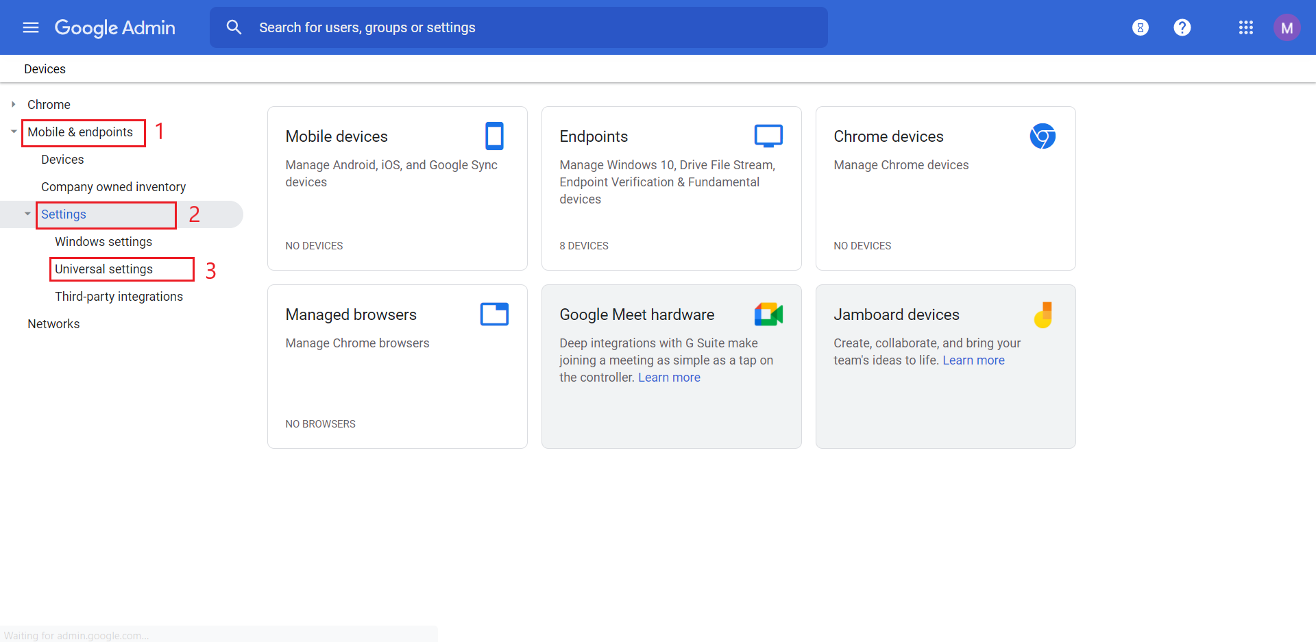This screenshot has width=1316, height=642.
Task: Click Learn more under Jamboard devices
Action: pos(973,360)
